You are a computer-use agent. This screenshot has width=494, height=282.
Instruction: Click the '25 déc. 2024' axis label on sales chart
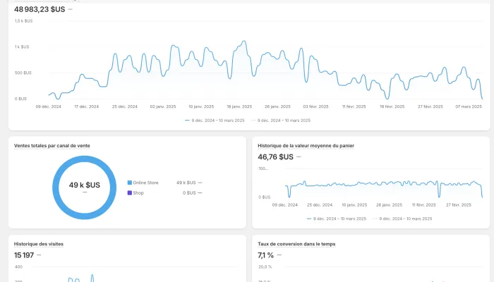click(125, 106)
